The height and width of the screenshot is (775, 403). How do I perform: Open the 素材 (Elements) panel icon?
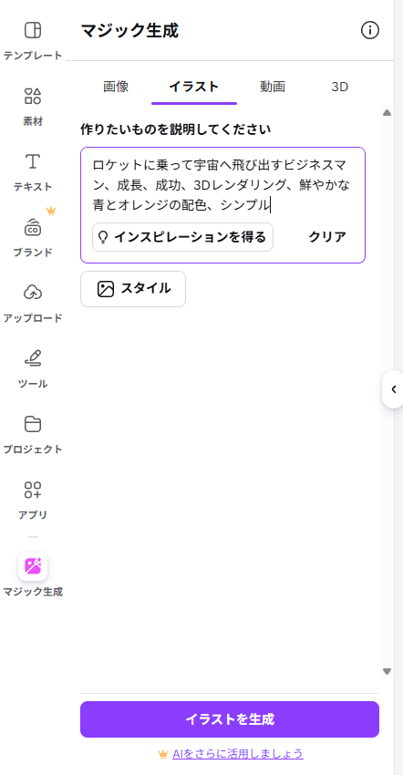point(33,96)
